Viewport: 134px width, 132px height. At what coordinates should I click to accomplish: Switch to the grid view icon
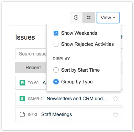[89, 18]
